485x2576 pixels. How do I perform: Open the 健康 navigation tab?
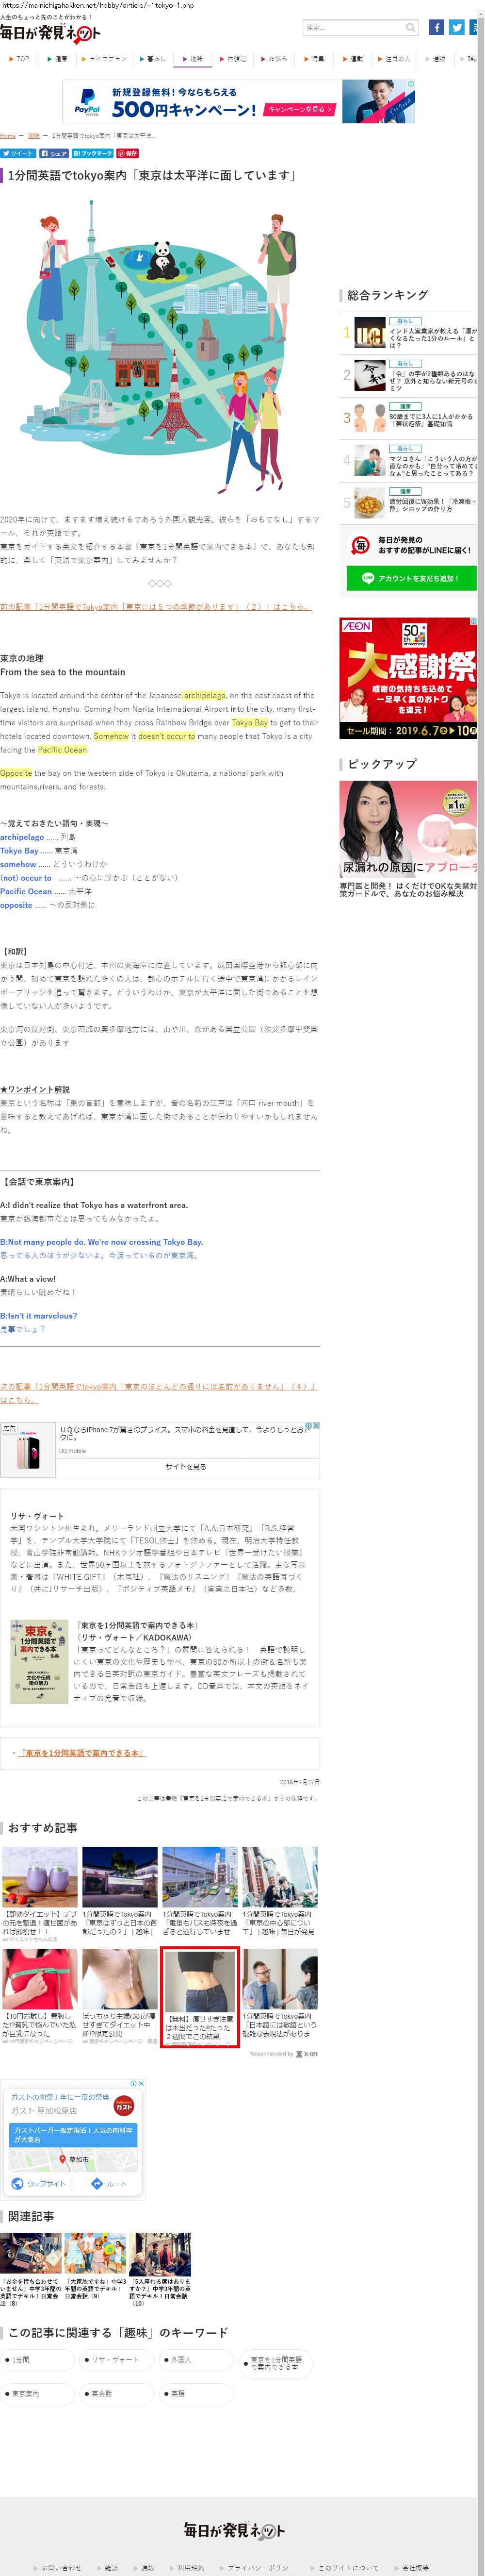click(x=59, y=59)
